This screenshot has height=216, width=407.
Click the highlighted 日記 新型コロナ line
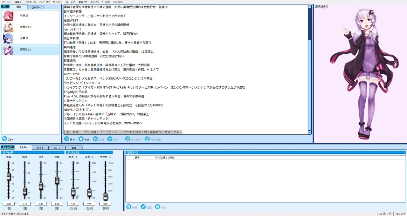pyautogui.click(x=123, y=132)
